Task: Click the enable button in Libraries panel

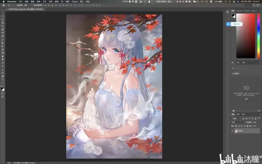Action: 246,99
